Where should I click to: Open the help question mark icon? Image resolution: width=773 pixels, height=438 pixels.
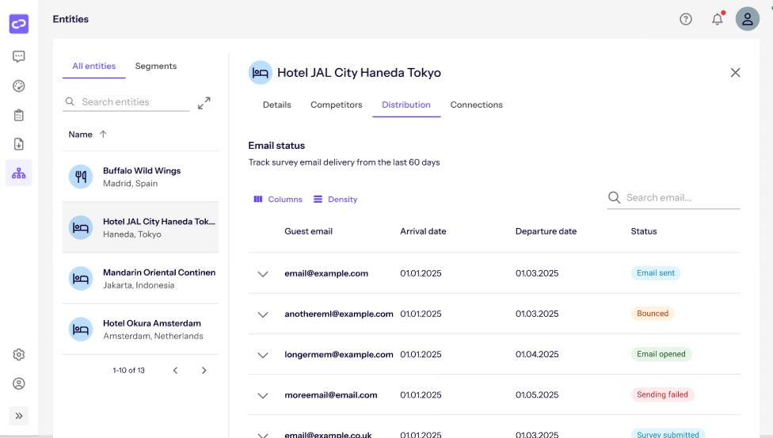(686, 19)
